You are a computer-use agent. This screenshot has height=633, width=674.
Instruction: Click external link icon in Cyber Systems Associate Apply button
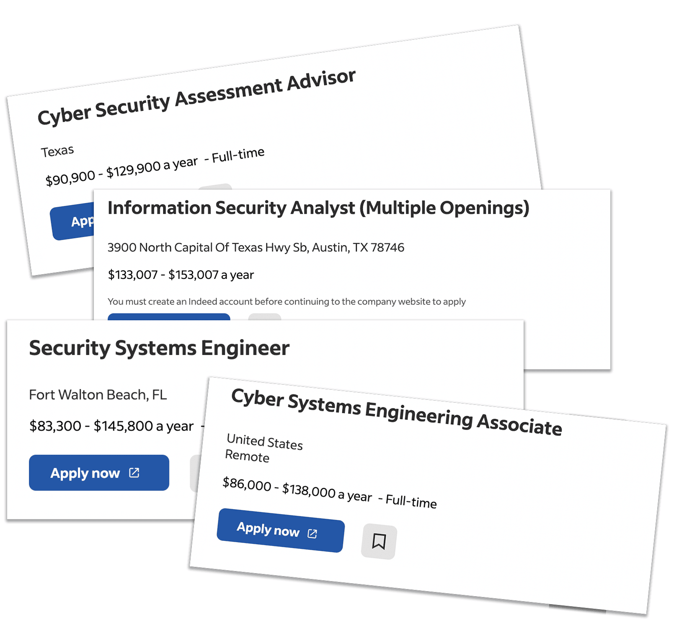(312, 533)
